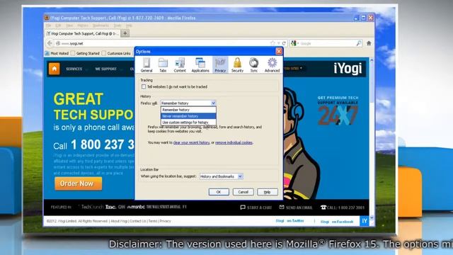453x255 pixels.
Task: Click the search magnifier icon
Action: tap(359, 43)
